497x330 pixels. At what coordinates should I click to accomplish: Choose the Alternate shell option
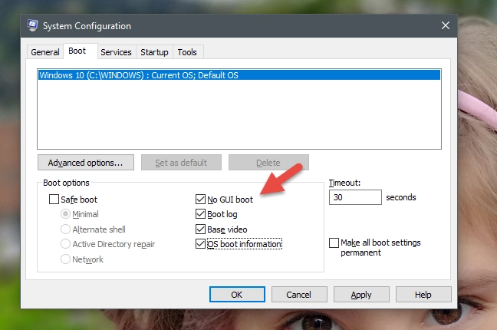point(65,229)
